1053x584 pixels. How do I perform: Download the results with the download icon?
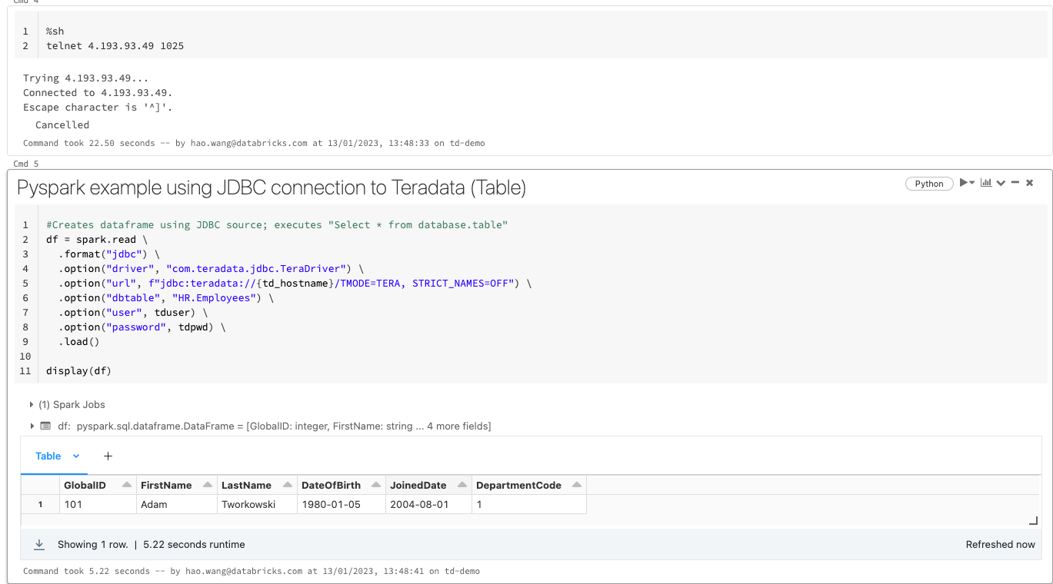[x=39, y=544]
